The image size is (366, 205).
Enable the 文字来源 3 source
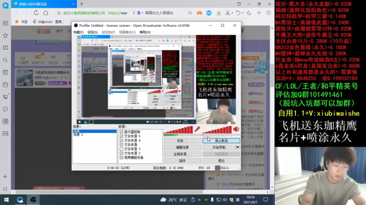[x=121, y=149]
